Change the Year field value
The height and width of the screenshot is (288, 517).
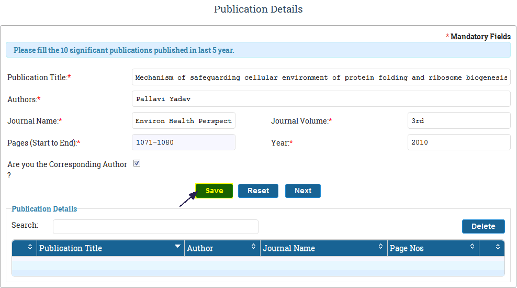pos(459,142)
